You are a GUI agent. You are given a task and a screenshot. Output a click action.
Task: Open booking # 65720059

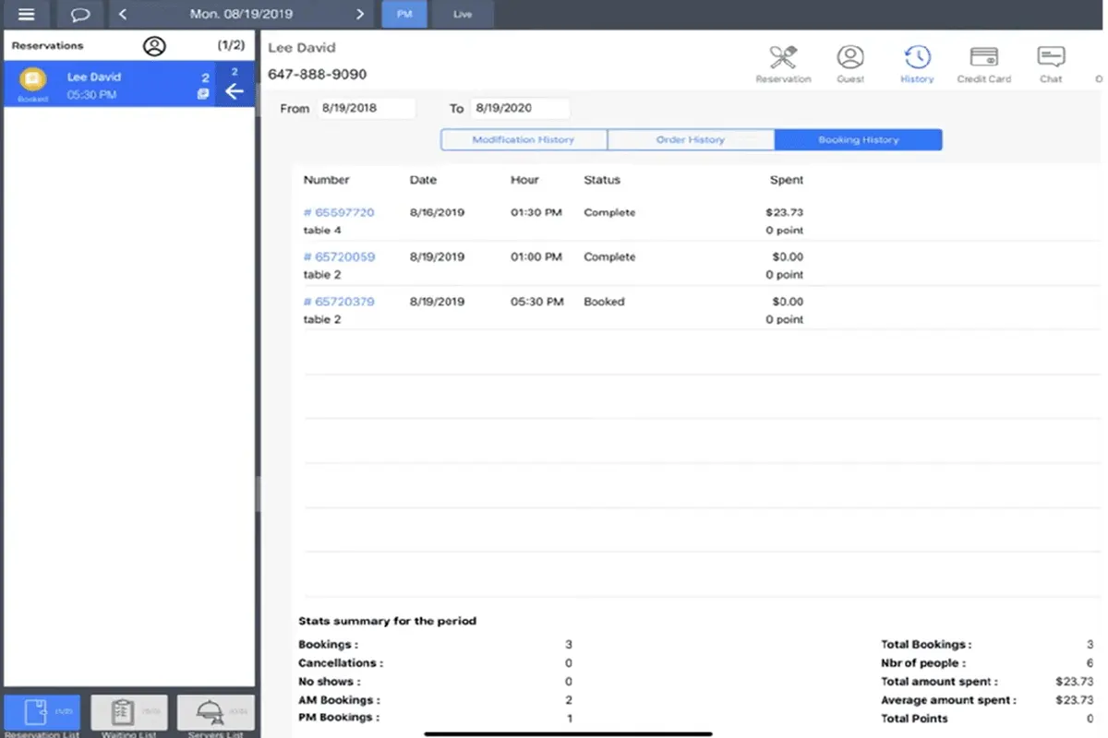coord(339,256)
